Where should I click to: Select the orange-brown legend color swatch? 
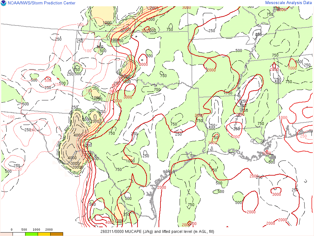coord(57,234)
